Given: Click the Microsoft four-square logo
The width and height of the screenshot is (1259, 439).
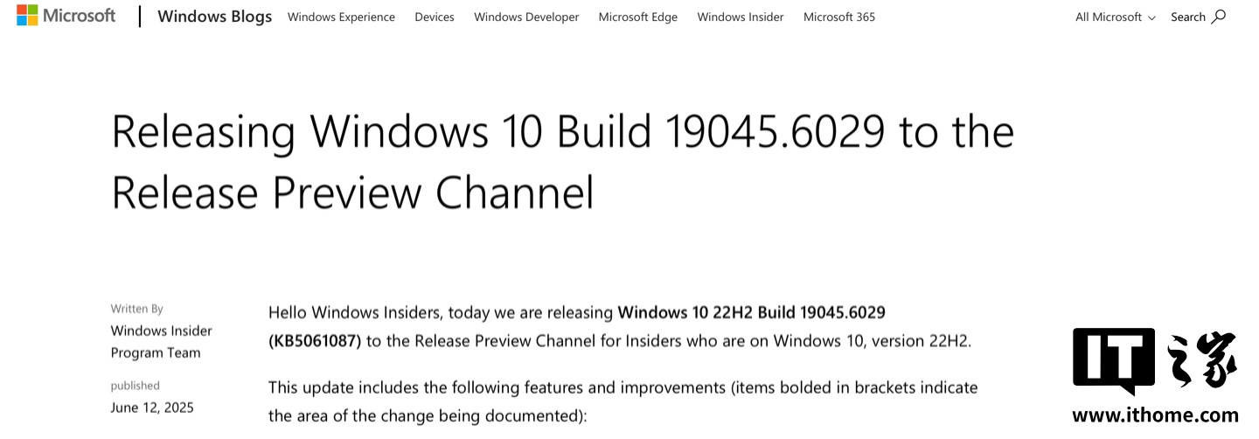Looking at the screenshot, I should tap(27, 16).
